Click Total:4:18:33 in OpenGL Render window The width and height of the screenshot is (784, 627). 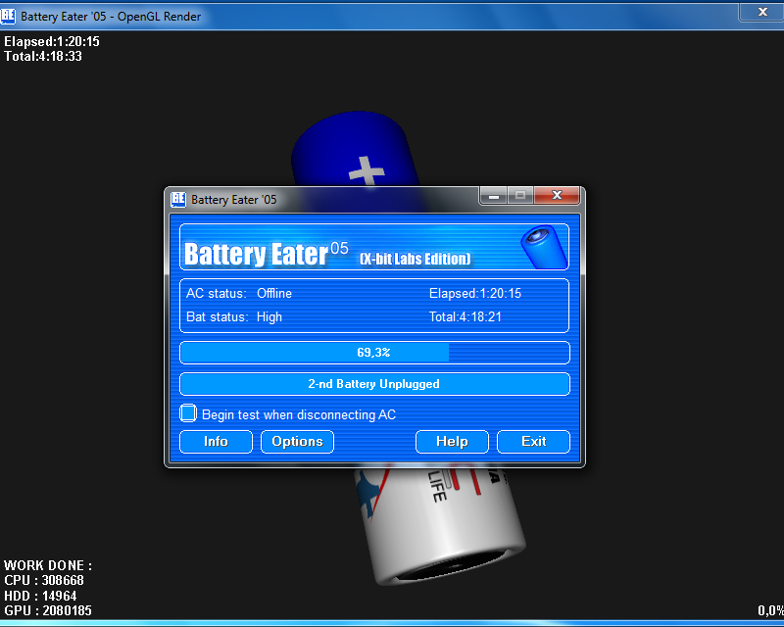(43, 56)
